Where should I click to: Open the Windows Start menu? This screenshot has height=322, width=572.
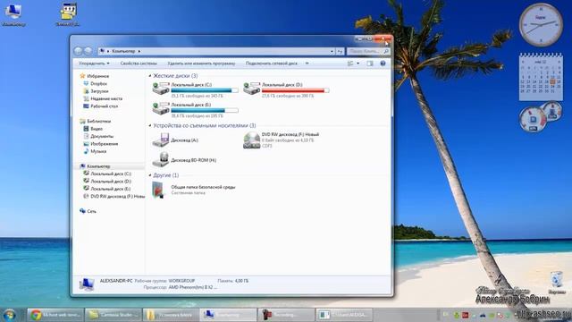click(x=9, y=315)
